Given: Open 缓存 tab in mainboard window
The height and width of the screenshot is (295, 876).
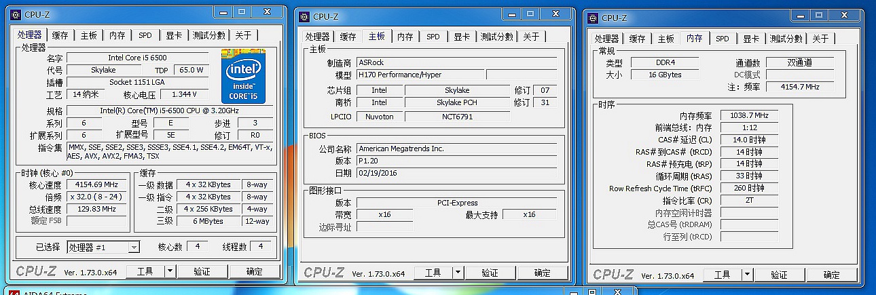Looking at the screenshot, I should 348,37.
